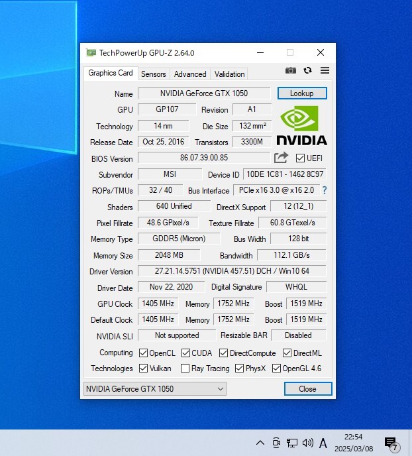412x456 pixels.
Task: Click the BIOS share/export arrow icon
Action: 282,158
